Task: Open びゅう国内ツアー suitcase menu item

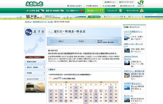Action: (75, 11)
